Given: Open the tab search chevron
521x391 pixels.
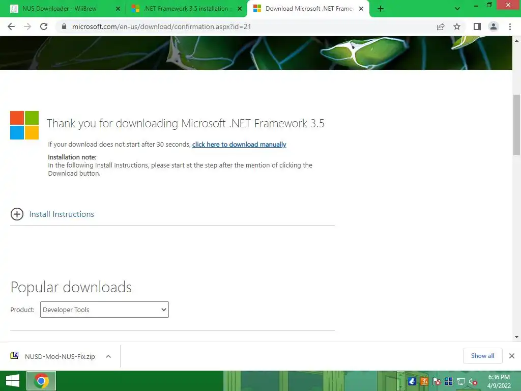Looking at the screenshot, I should tap(457, 9).
